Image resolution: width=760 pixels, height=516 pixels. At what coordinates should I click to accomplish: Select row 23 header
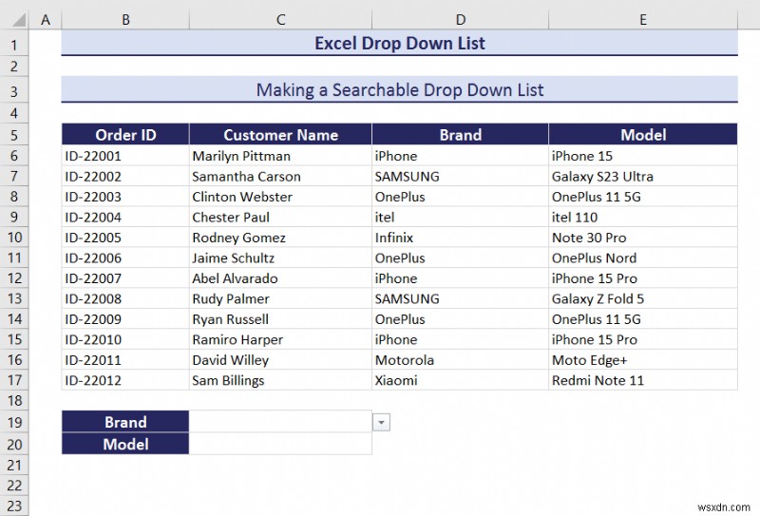14,506
